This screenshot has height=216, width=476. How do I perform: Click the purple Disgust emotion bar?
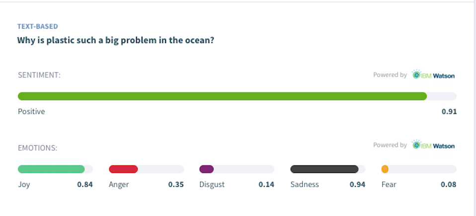click(x=206, y=169)
